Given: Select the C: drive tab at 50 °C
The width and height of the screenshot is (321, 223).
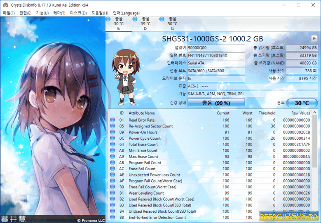Looking at the screenshot, I should pos(172,24).
